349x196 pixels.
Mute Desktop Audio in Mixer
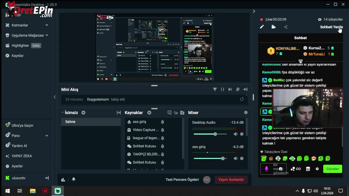pyautogui.click(x=236, y=134)
